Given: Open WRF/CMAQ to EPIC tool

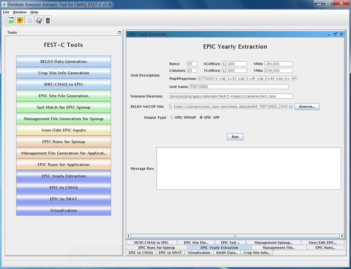Looking at the screenshot, I should pos(63,84).
